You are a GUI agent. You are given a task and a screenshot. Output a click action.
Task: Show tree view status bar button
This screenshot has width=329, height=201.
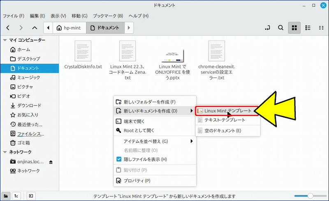(x=16, y=196)
